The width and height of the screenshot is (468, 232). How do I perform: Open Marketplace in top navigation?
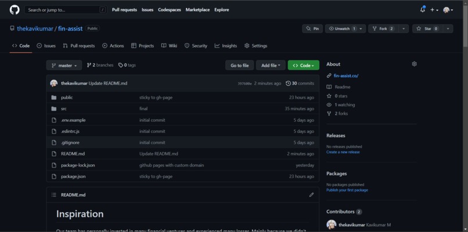[197, 10]
